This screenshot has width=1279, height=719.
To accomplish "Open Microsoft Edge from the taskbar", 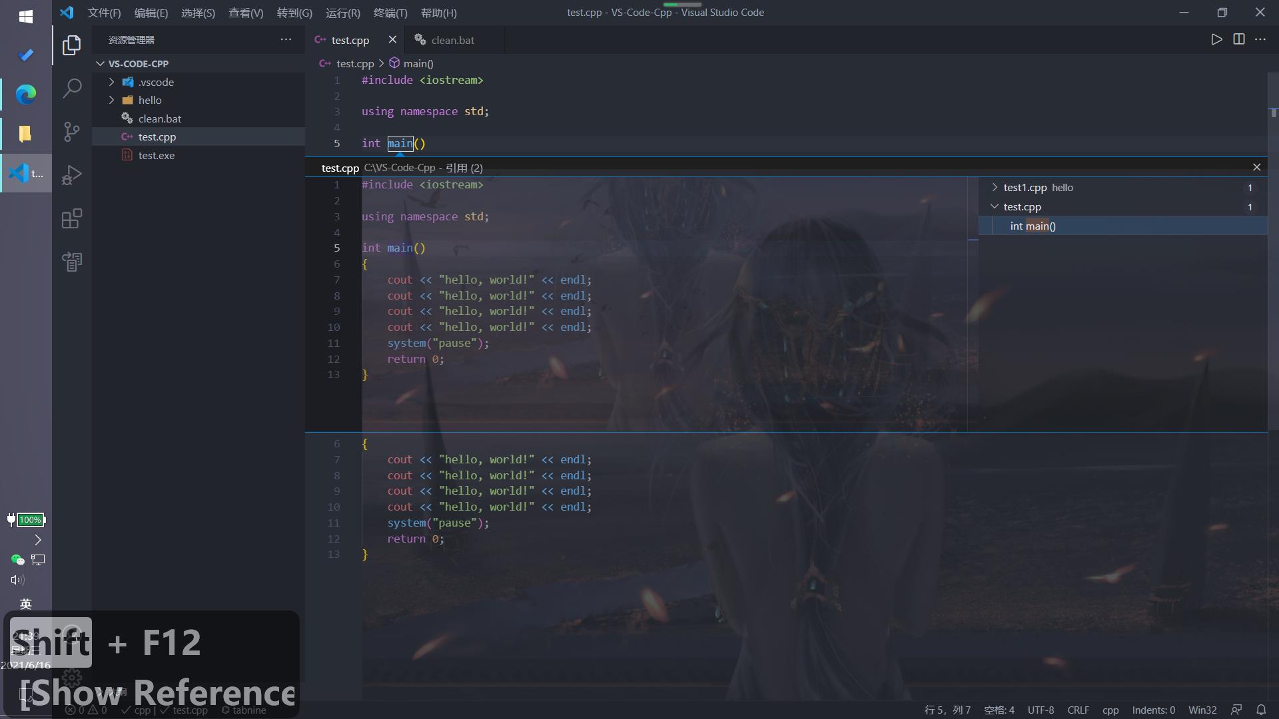I will [x=26, y=95].
